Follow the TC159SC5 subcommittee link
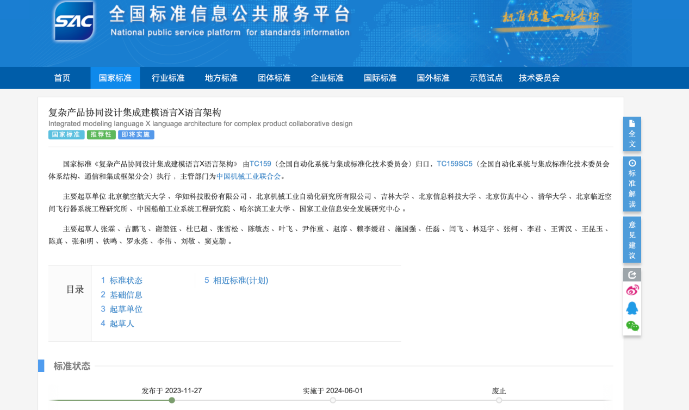 (x=455, y=164)
